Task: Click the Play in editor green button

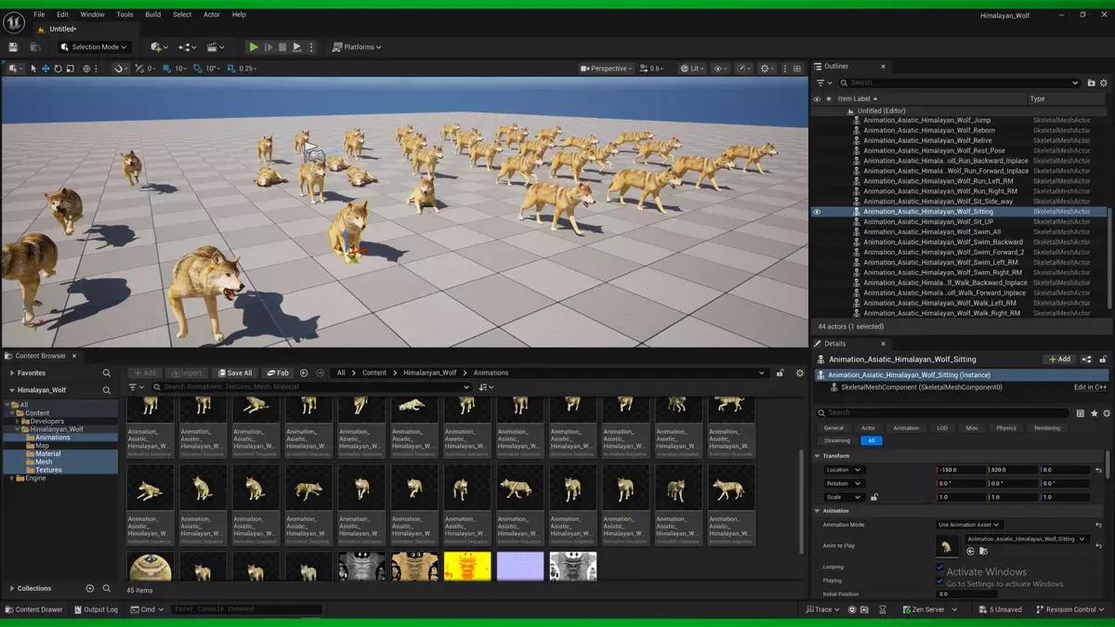Action: tap(253, 47)
